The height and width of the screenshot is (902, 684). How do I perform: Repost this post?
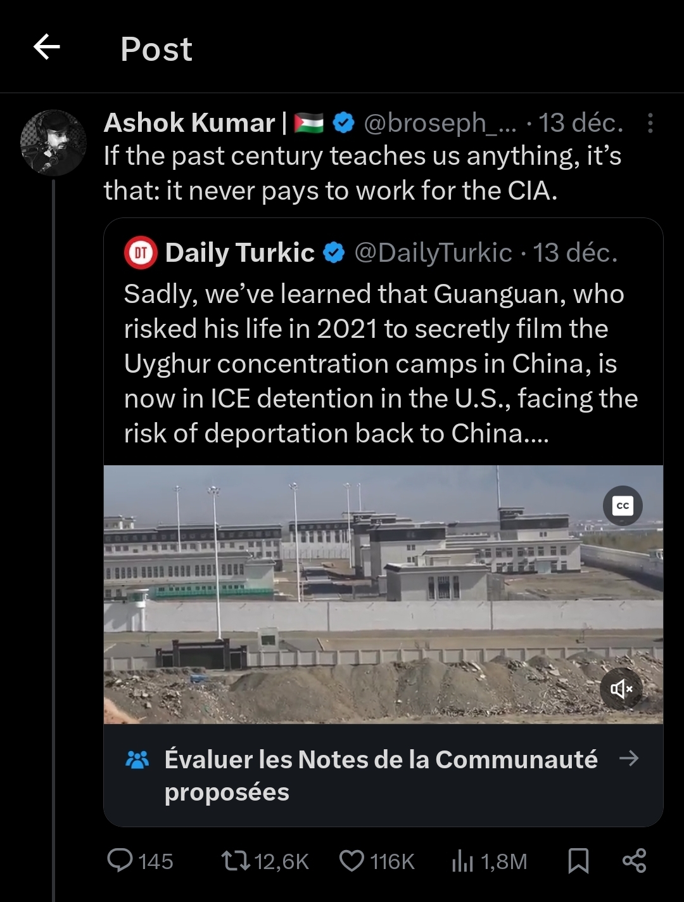236,861
